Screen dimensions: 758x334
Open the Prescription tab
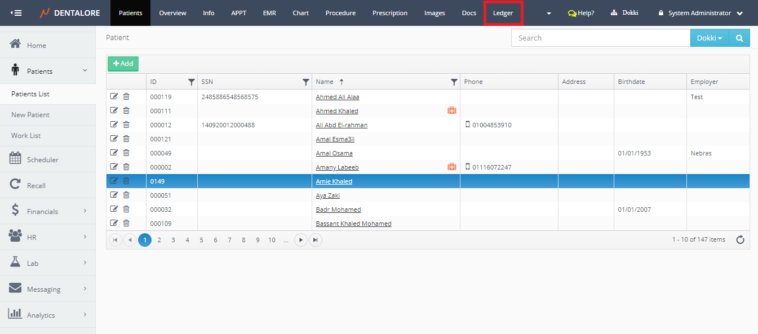389,13
